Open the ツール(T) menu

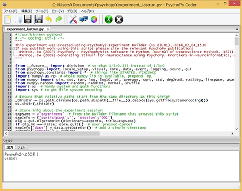42,11
